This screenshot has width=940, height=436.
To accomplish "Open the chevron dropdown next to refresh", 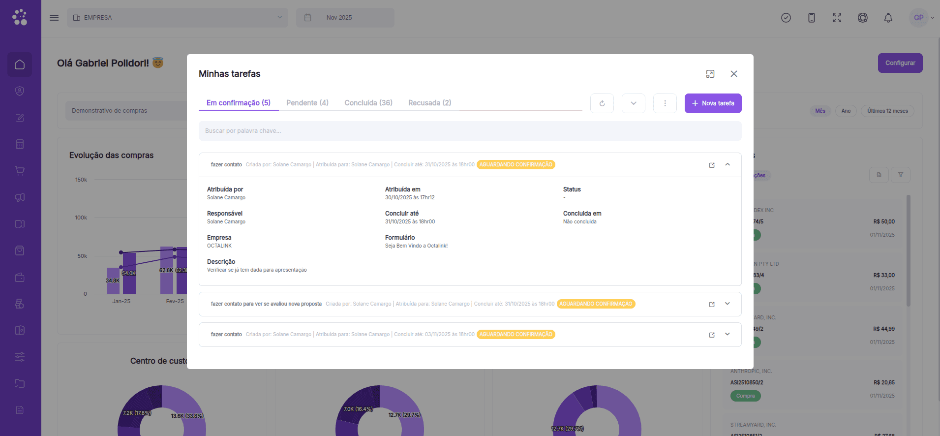I will [634, 103].
